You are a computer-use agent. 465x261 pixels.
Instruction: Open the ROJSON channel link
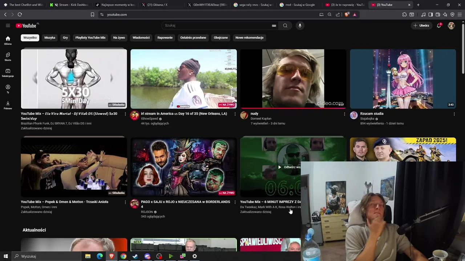tap(147, 212)
